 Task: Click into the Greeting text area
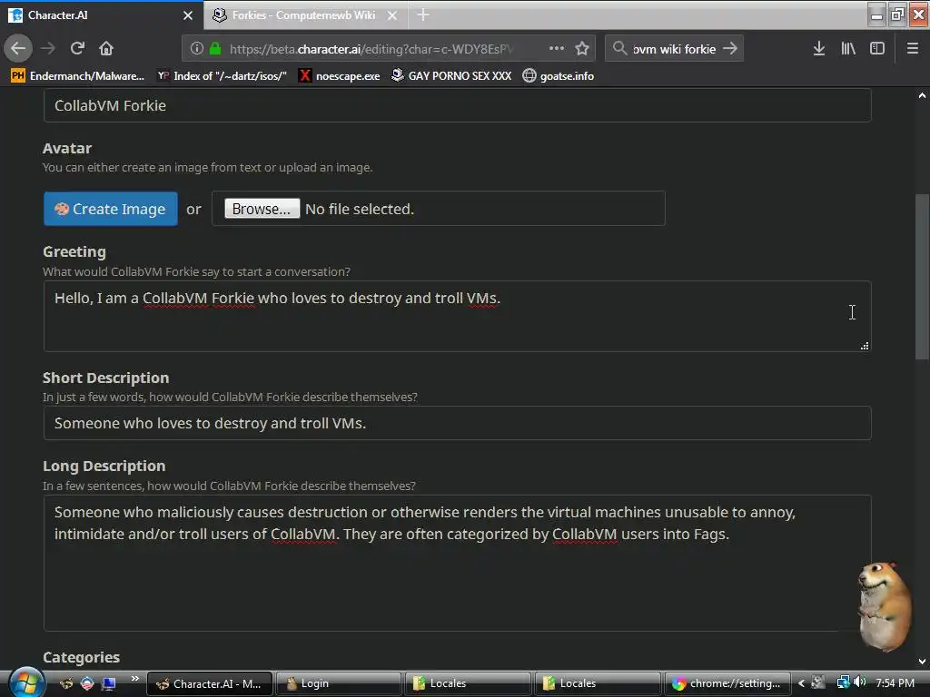458,317
